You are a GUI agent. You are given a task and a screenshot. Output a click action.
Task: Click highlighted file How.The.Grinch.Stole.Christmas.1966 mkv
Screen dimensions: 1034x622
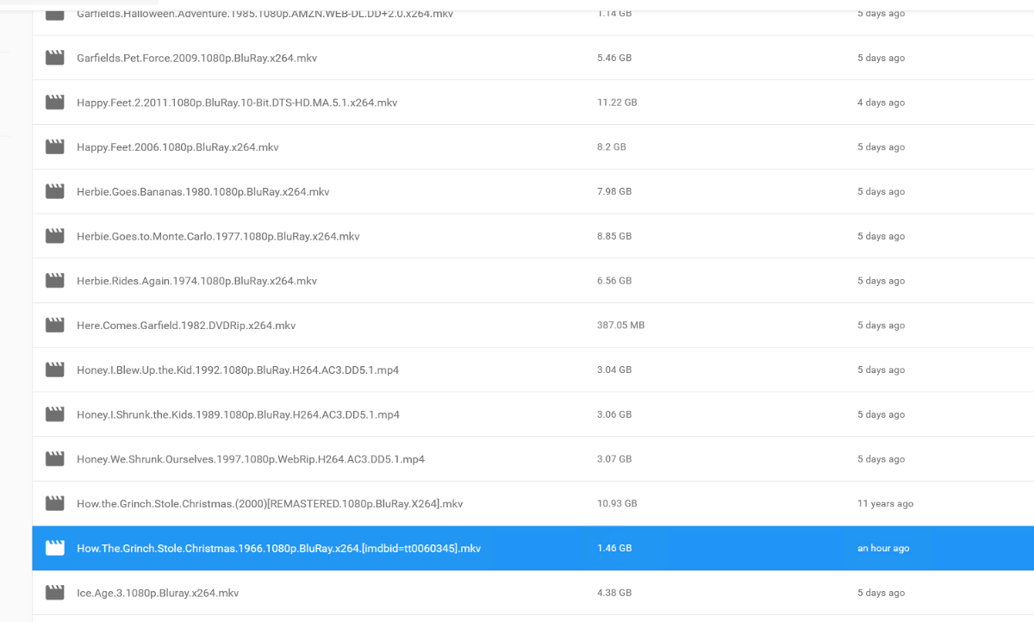(278, 548)
